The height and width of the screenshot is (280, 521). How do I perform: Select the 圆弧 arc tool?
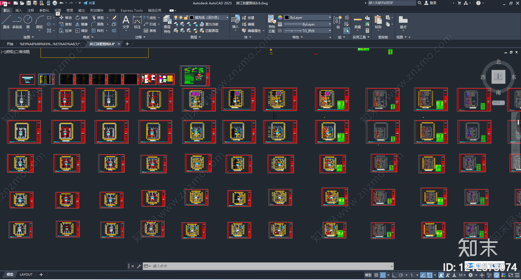coord(39,22)
